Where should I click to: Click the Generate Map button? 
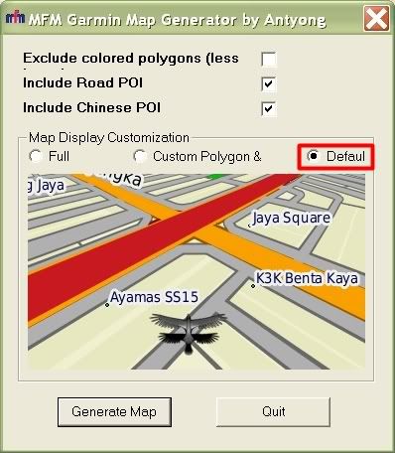pos(114,412)
